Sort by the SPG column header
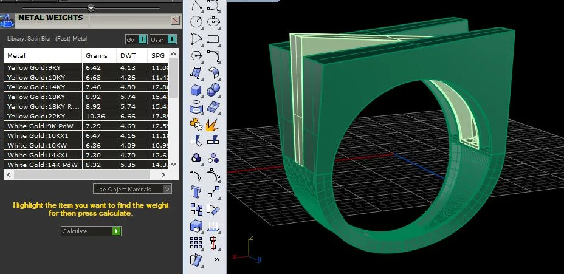The height and width of the screenshot is (274, 564). (158, 55)
